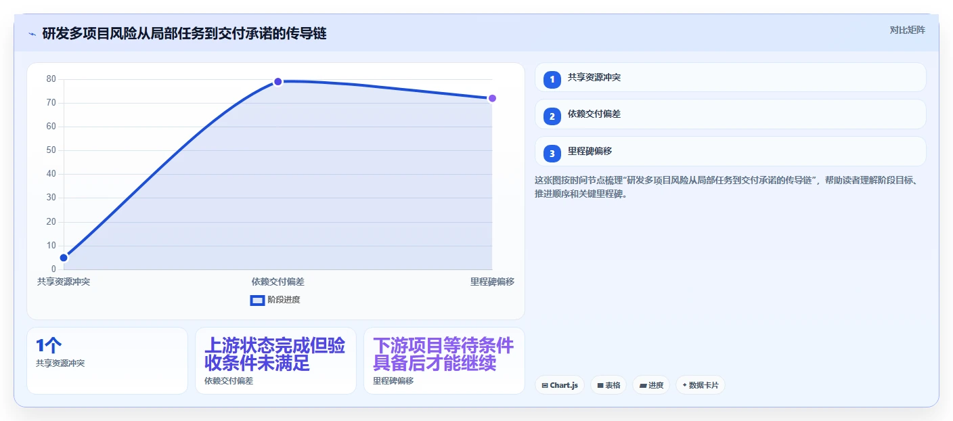Click the peak chart point at 依赖交付偏差
This screenshot has height=421, width=953.
tap(278, 82)
